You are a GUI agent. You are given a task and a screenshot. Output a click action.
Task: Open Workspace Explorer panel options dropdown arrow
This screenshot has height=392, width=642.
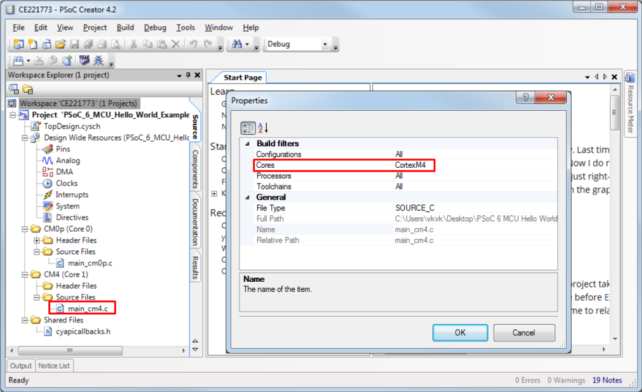coord(179,76)
